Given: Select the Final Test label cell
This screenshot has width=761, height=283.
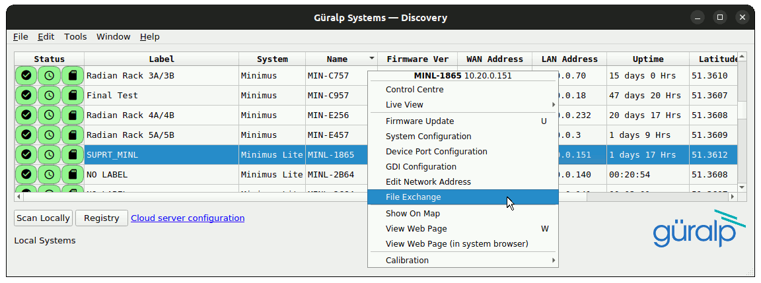Looking at the screenshot, I should 162,96.
